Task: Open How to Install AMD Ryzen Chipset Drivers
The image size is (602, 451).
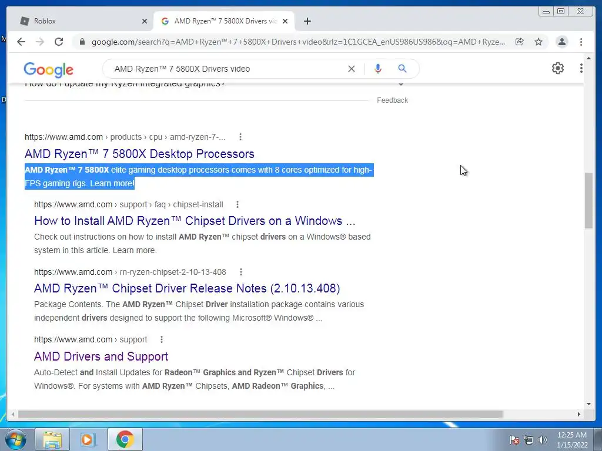Action: pos(195,221)
